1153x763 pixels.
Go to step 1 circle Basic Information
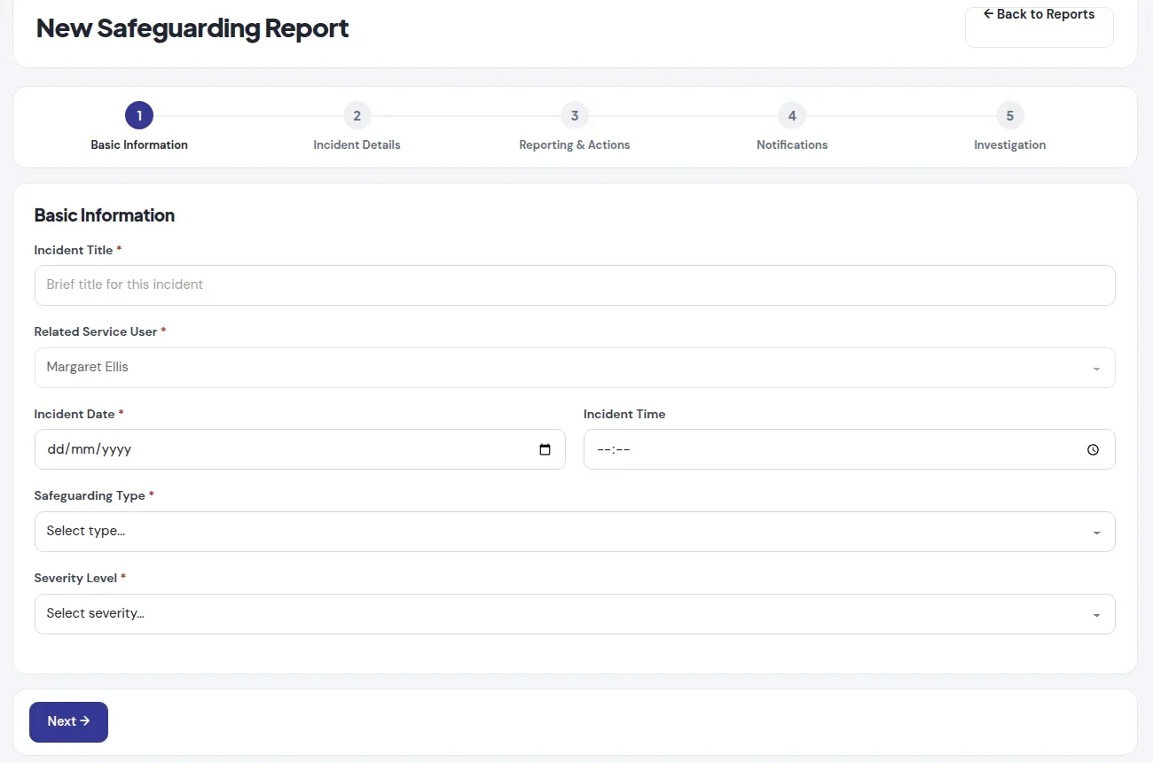(139, 115)
